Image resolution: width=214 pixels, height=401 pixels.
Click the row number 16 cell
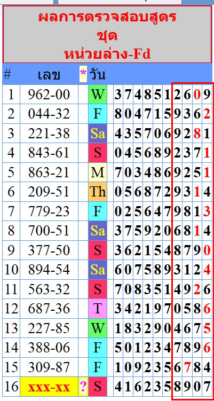(x=11, y=387)
